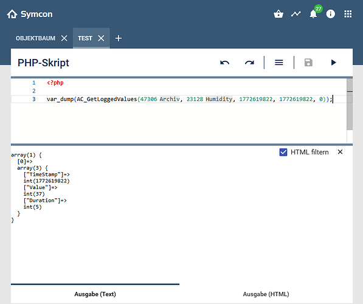Close the output panel

(340, 152)
